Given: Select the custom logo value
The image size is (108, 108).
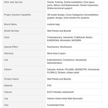Looking at the screenshot, I should tap(53, 24).
